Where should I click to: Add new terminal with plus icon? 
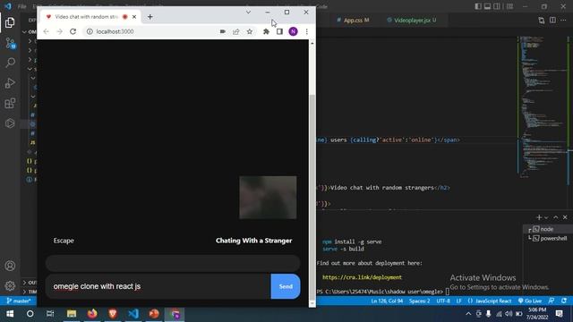[539, 217]
